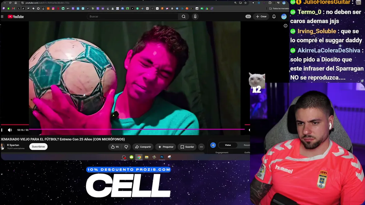Image resolution: width=365 pixels, height=205 pixels.
Task: Click the 55:16 timestamp display
Action: [23, 130]
